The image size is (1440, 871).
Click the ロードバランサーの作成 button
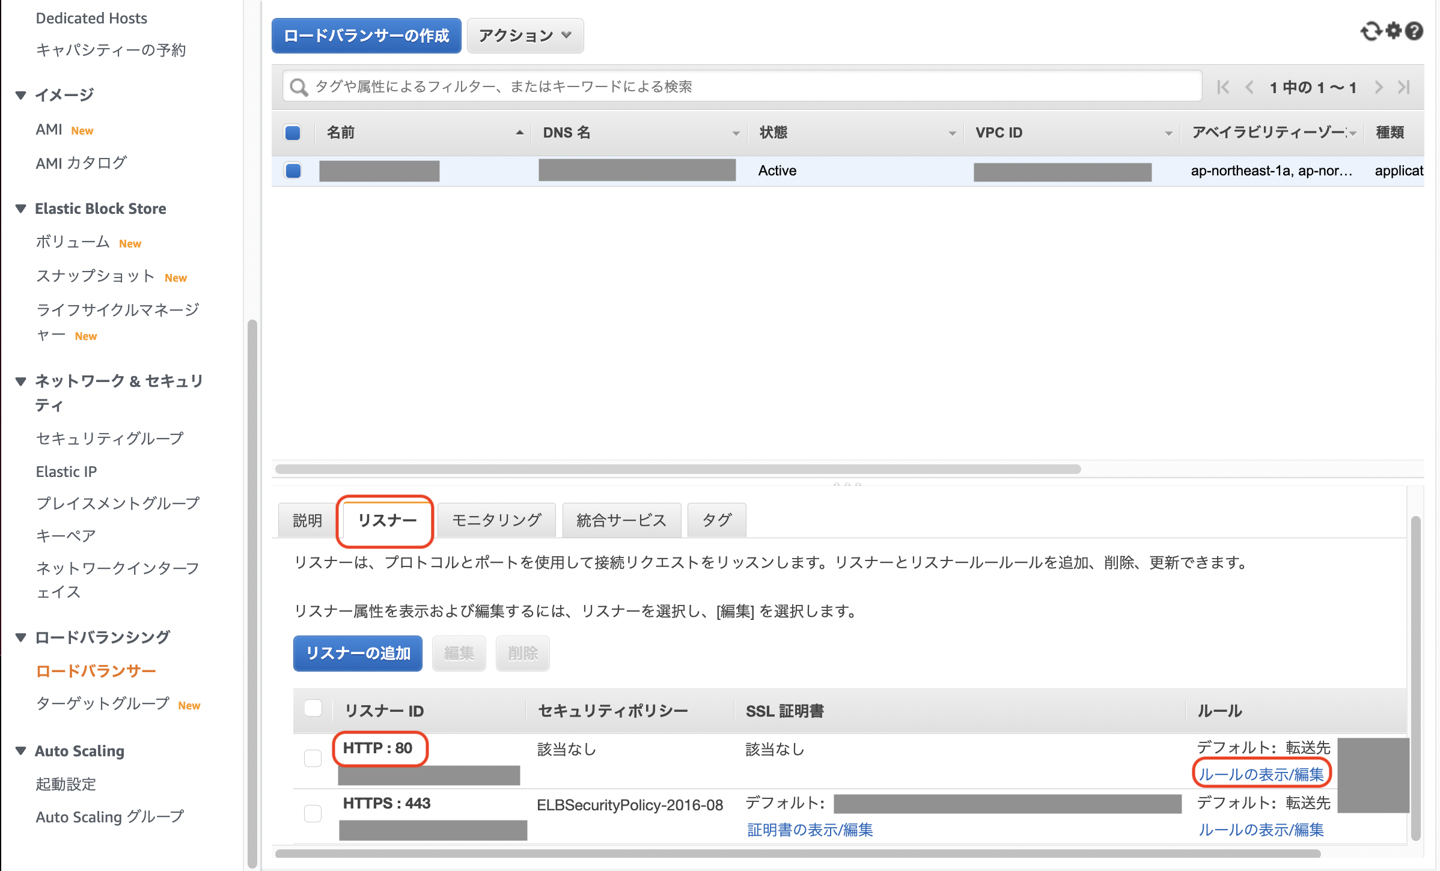tap(366, 35)
